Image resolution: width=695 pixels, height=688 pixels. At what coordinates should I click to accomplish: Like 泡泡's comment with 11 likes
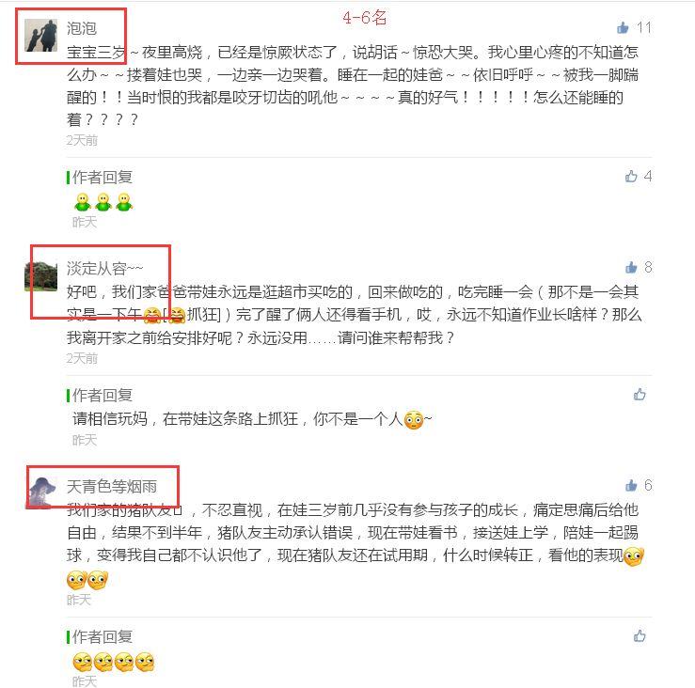click(x=623, y=28)
